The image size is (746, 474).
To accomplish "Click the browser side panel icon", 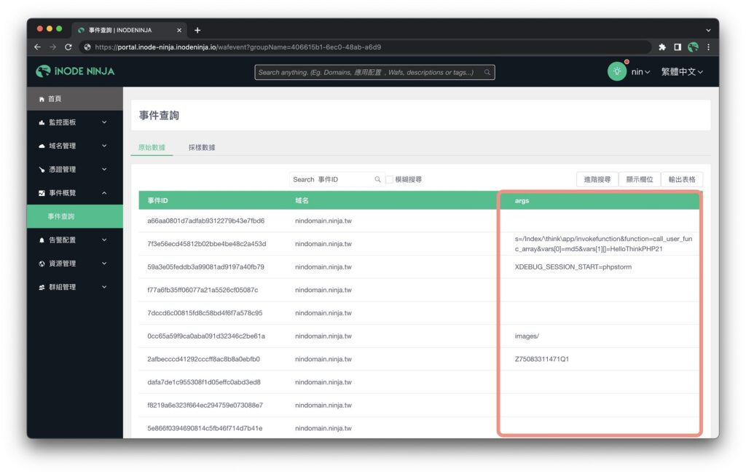I will click(678, 47).
